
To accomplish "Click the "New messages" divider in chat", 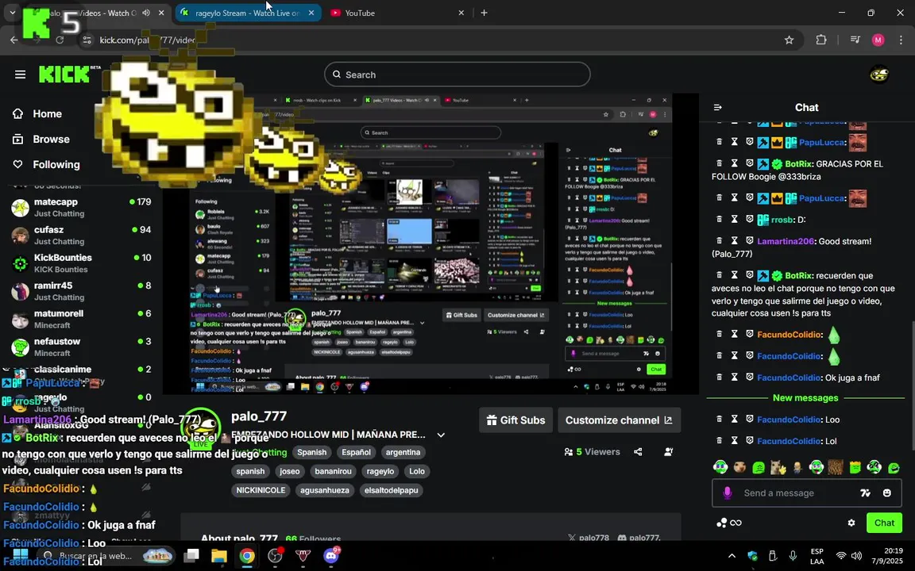I will (805, 398).
